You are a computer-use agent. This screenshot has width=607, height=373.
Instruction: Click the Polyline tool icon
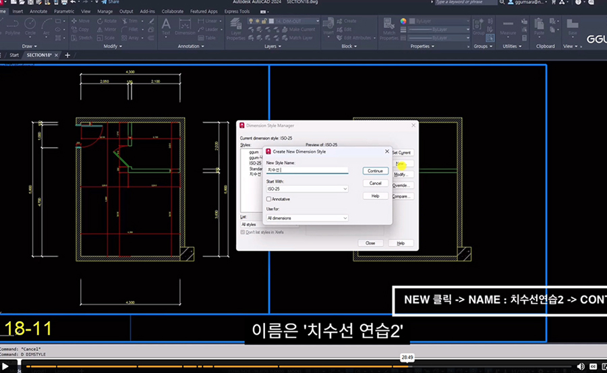pyautogui.click(x=13, y=25)
